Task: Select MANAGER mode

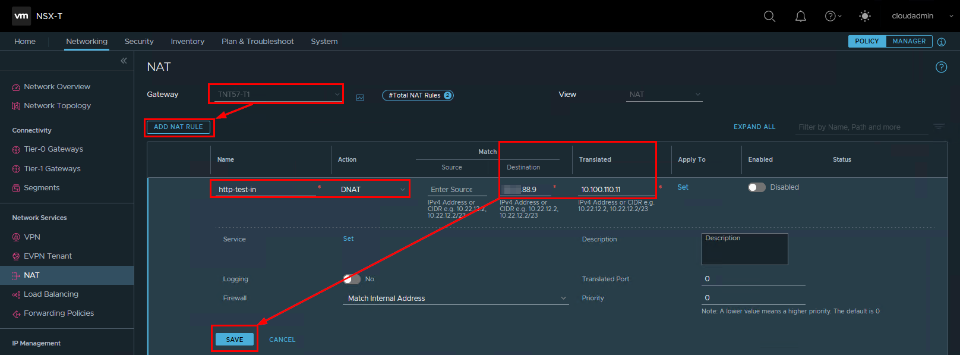Action: point(909,41)
